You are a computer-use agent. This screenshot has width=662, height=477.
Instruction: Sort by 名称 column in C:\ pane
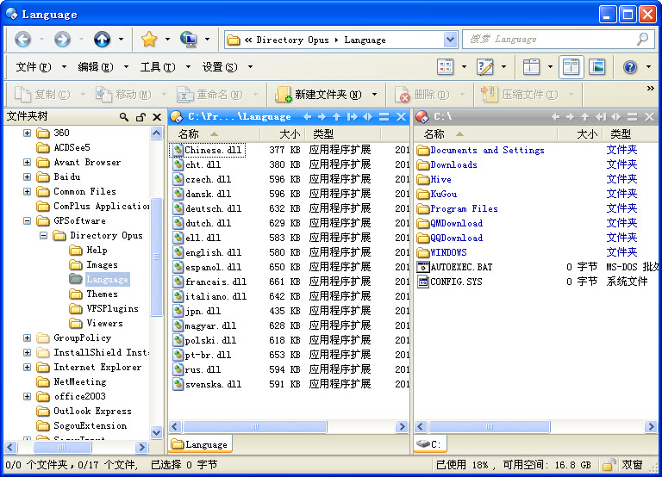(x=484, y=134)
